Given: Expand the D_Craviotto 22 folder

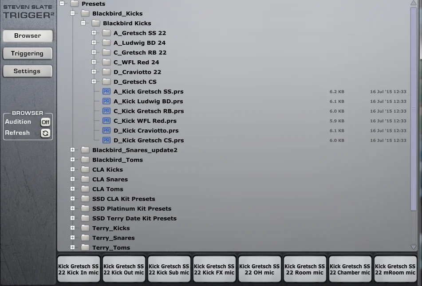Looking at the screenshot, I should point(94,71).
